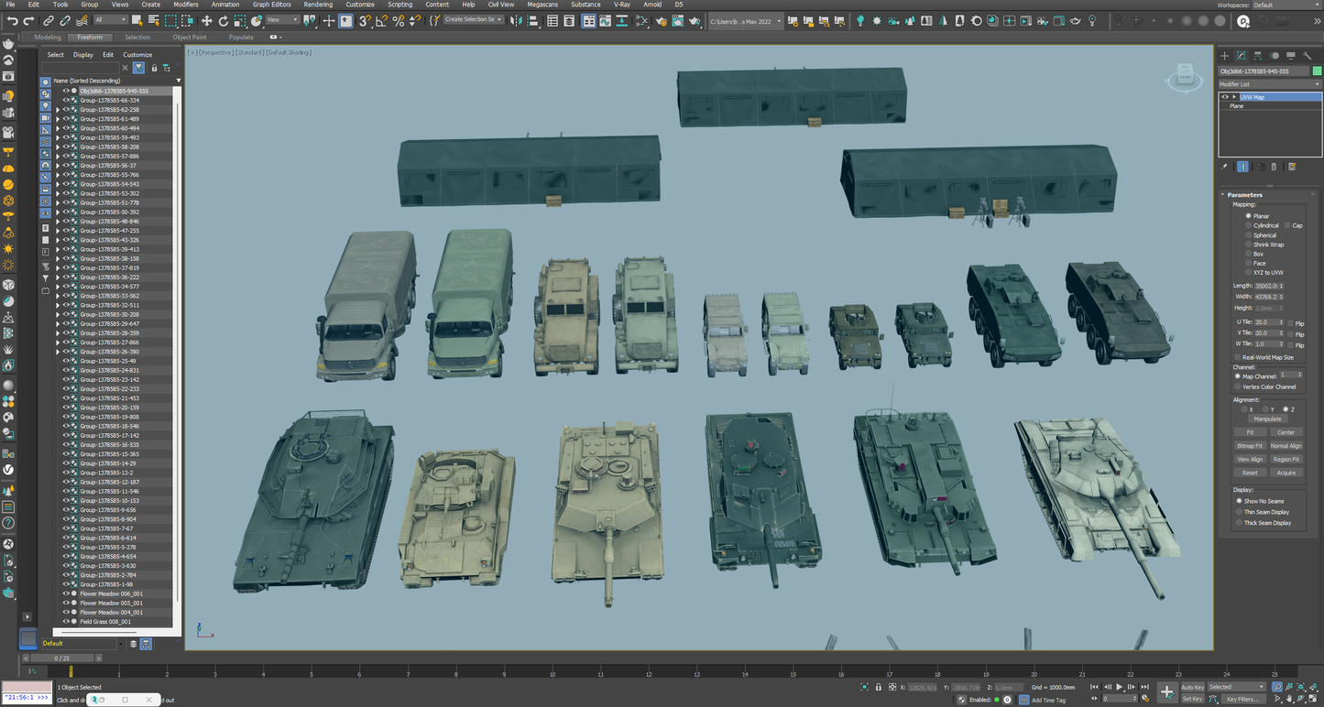Screen dimensions: 1324x707
Task: Click the V-Ray light bulb icon
Action: click(x=859, y=20)
